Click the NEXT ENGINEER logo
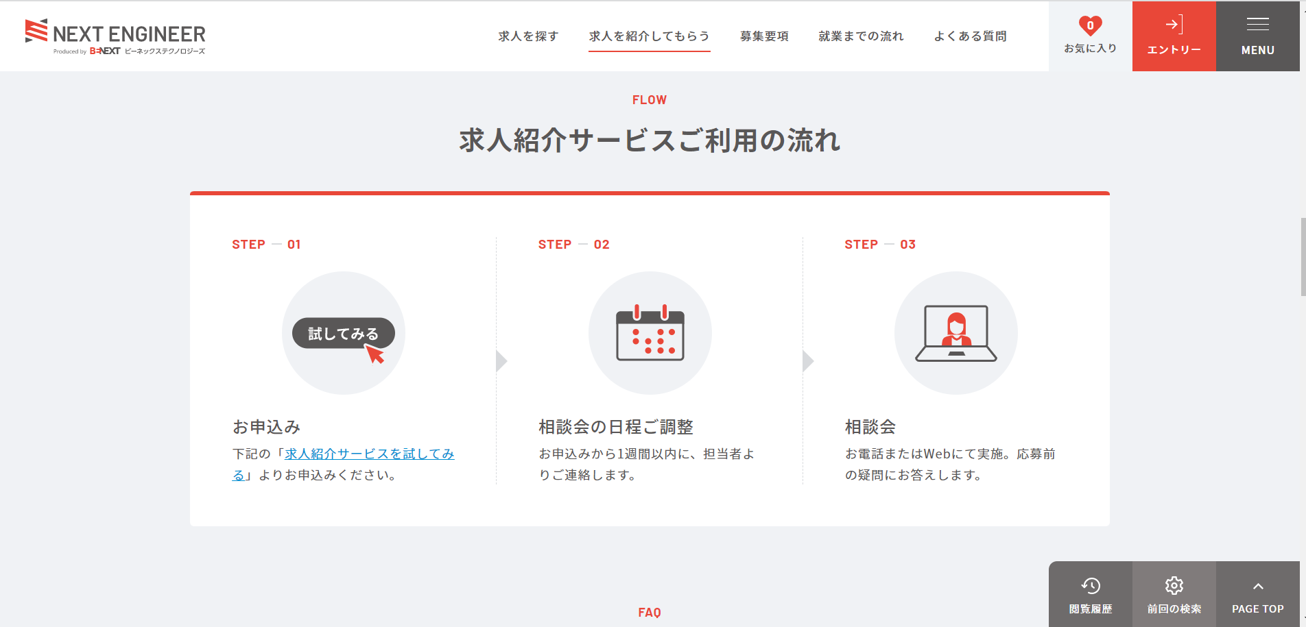 click(x=115, y=37)
